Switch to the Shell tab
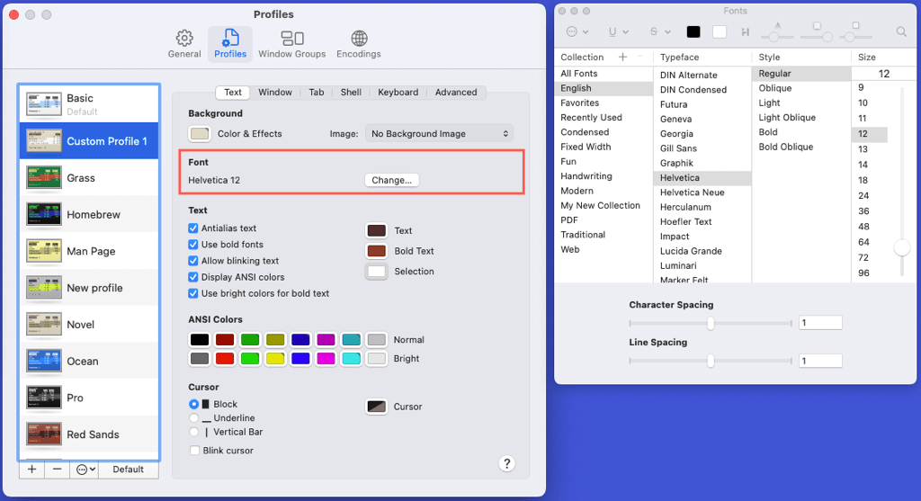 point(351,93)
